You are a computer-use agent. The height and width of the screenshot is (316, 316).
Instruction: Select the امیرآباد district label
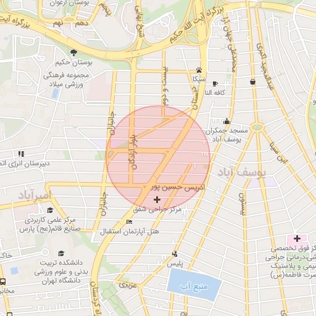35,195
